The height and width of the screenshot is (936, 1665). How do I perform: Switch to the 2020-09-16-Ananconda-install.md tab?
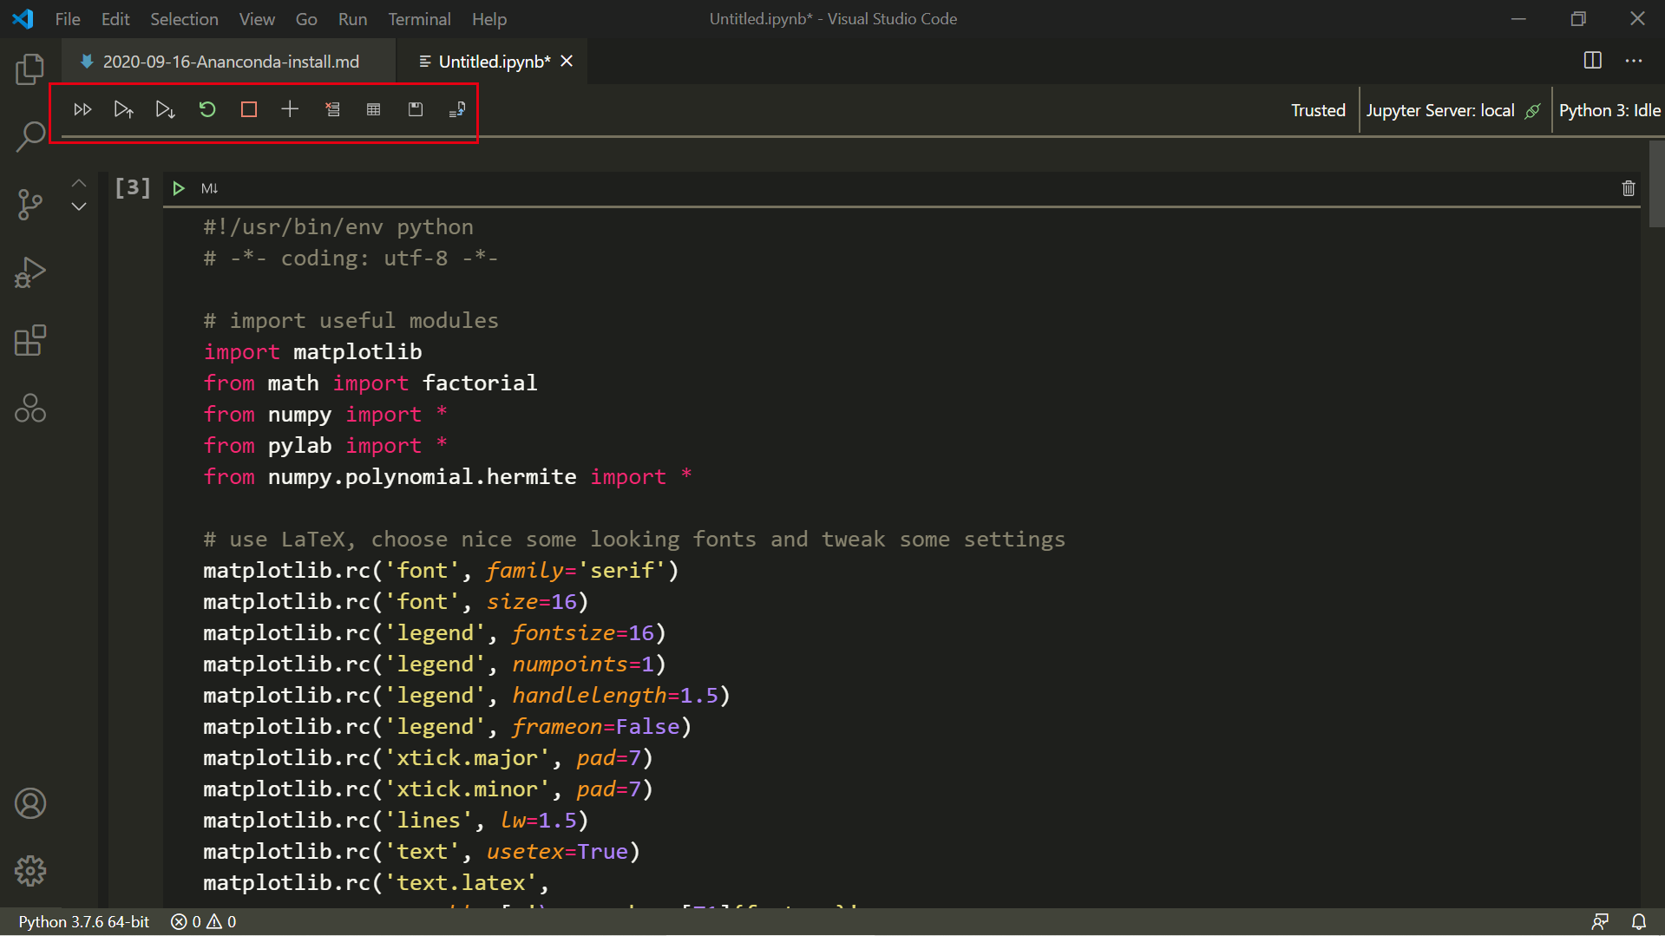(x=229, y=62)
